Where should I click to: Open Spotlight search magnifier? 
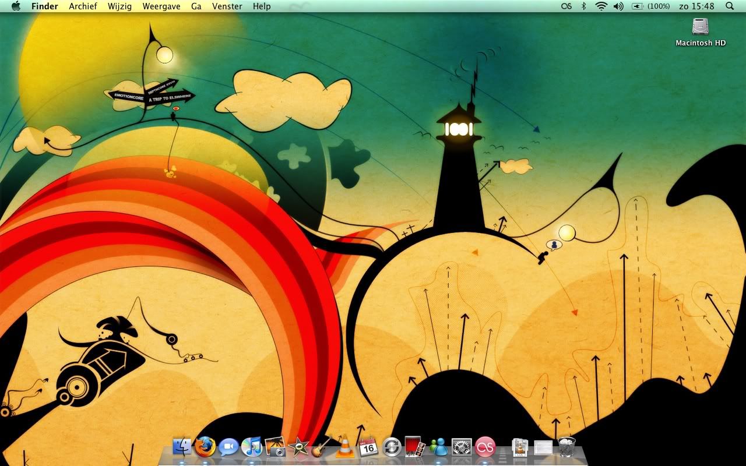point(730,6)
